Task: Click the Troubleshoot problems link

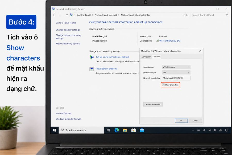Action: click(x=107, y=69)
